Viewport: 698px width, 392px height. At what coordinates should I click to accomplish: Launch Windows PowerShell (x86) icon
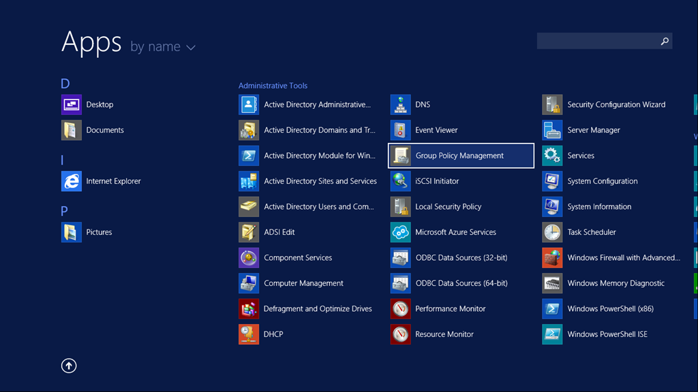pos(552,309)
